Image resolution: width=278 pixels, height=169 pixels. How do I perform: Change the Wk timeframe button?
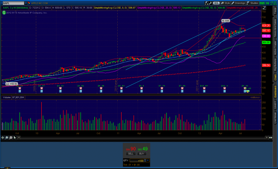click(216, 3)
